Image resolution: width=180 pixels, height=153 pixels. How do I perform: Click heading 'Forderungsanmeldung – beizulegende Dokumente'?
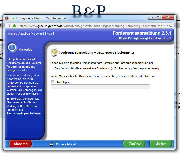tap(97, 52)
